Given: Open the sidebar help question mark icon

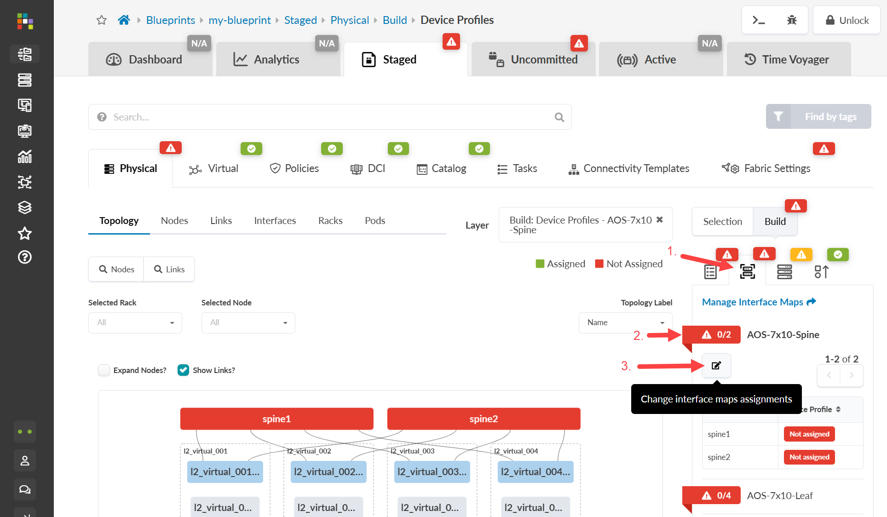Looking at the screenshot, I should pos(25,257).
